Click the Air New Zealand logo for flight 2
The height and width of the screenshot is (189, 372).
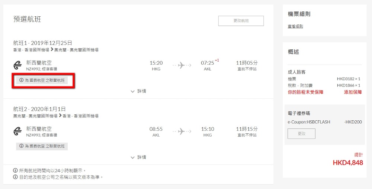pos(17,131)
